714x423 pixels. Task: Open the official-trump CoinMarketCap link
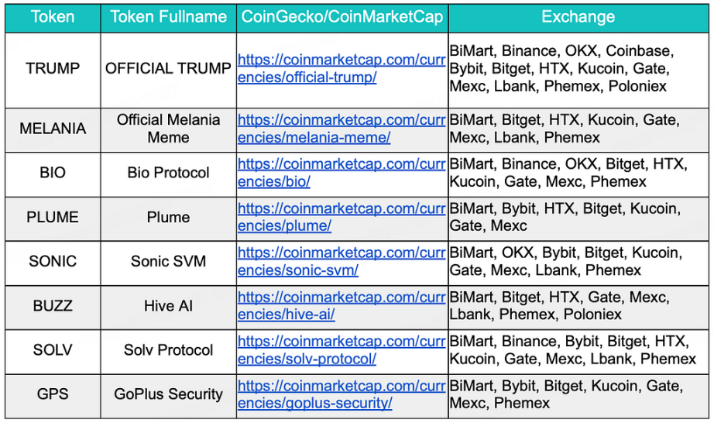pos(342,68)
